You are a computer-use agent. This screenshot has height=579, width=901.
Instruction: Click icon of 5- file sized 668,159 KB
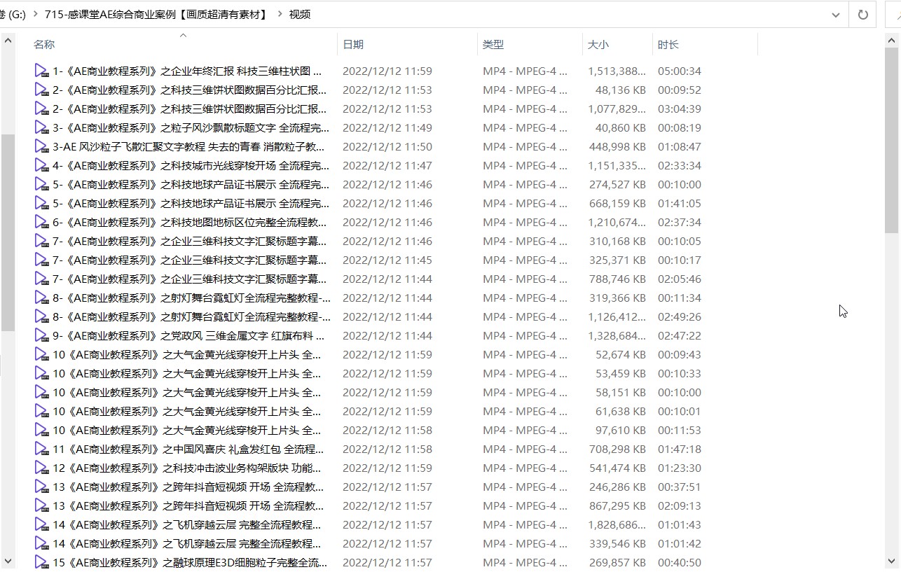coord(41,203)
